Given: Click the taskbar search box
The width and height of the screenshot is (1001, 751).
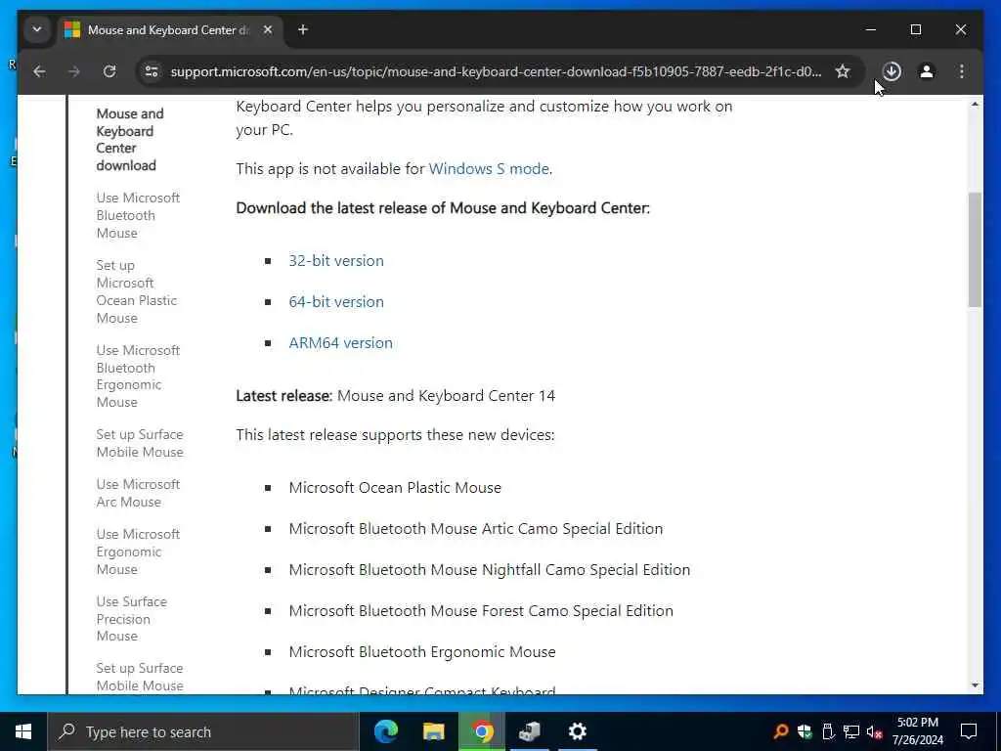Looking at the screenshot, I should [203, 731].
